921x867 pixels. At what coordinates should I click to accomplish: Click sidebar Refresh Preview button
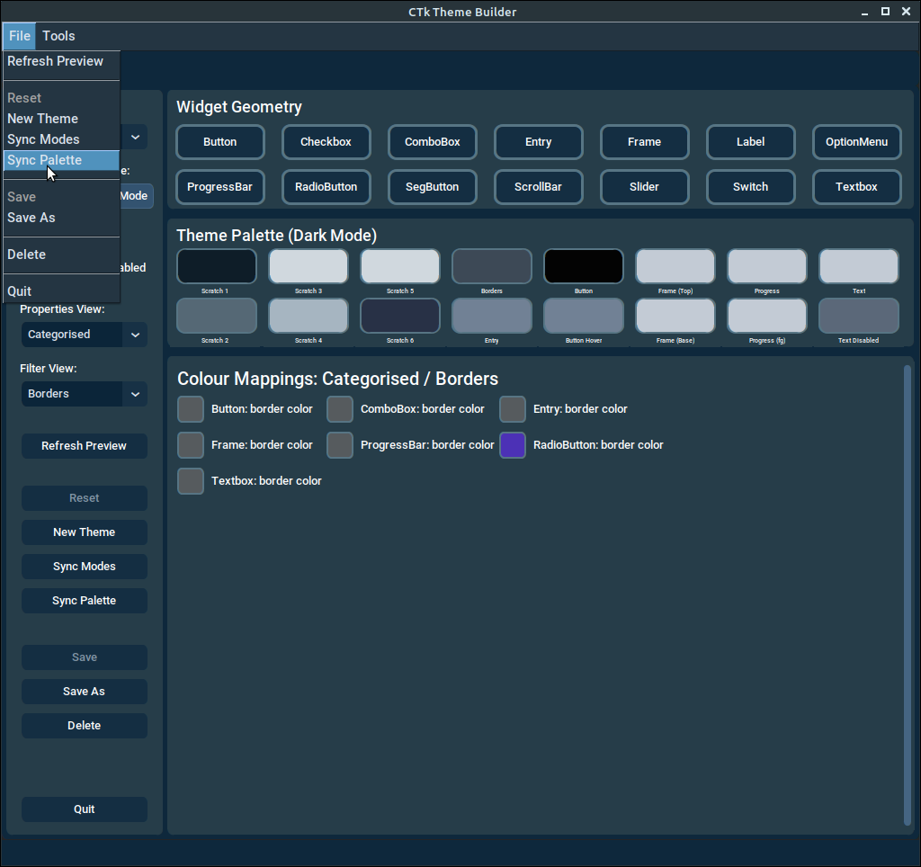(84, 446)
